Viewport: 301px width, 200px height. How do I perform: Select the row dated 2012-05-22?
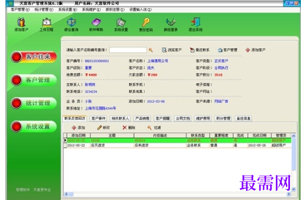point(178,145)
